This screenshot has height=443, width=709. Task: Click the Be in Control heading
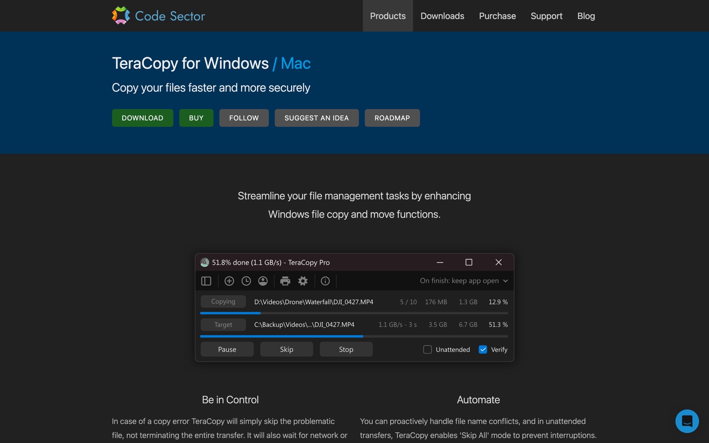pos(230,400)
